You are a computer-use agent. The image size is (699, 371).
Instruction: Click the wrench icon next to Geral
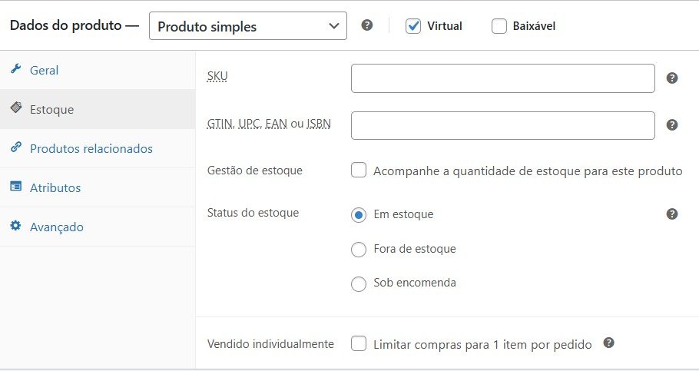point(15,70)
